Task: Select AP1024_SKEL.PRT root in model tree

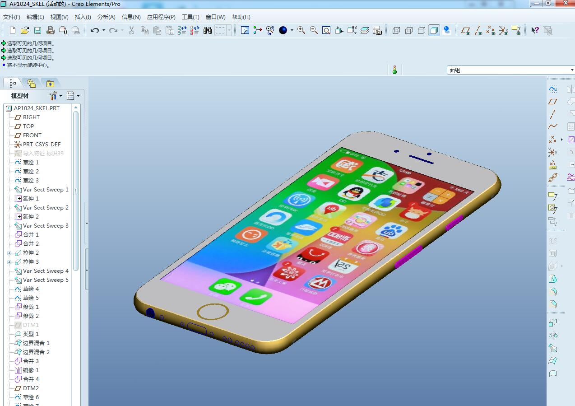Action: tap(37, 108)
